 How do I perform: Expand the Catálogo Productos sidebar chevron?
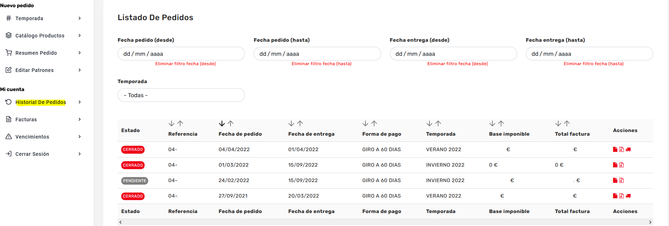coord(79,36)
